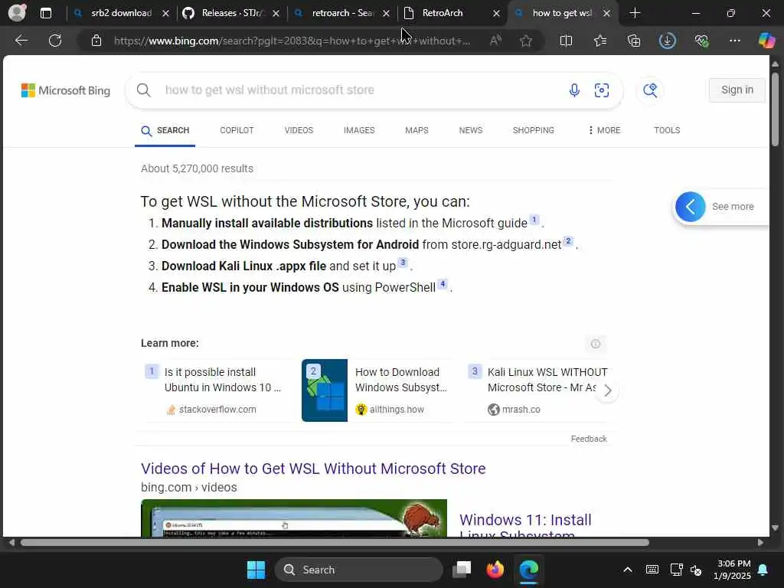Open the Bing chat search icon button
784x588 pixels.
coord(650,90)
